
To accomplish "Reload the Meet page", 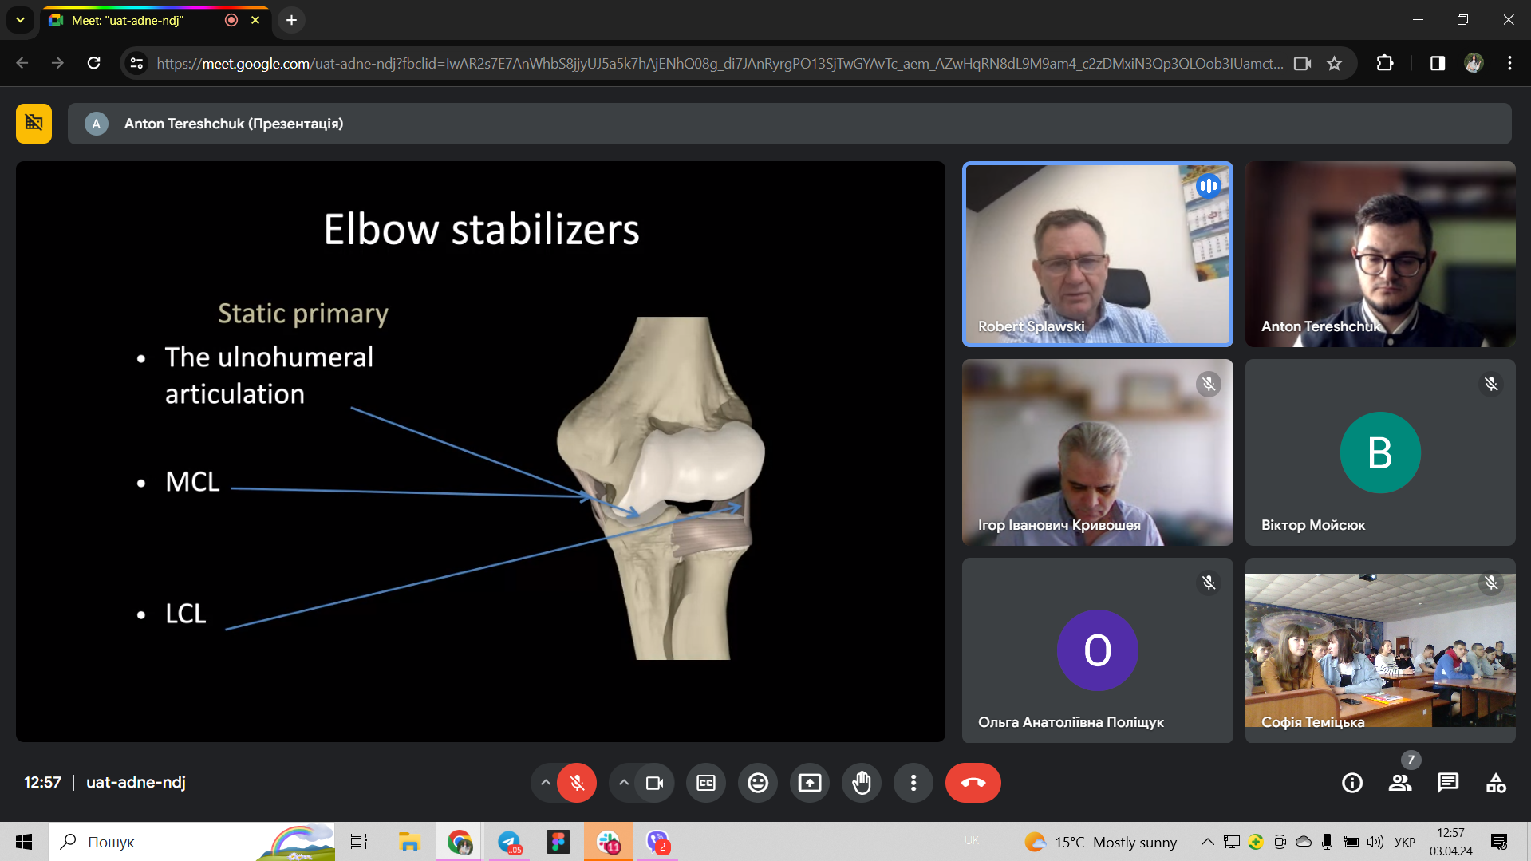I will 93,63.
